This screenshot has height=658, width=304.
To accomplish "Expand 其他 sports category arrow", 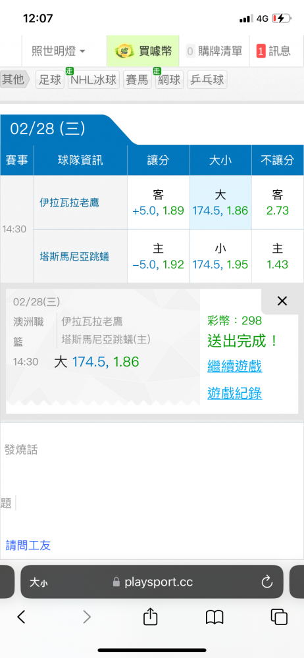I will coord(15,80).
